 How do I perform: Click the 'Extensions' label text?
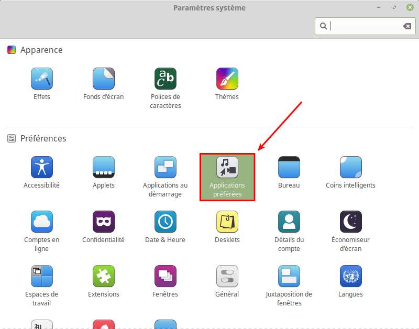point(104,294)
